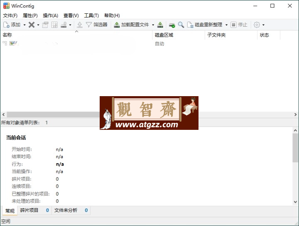The height and width of the screenshot is (226, 299).
Task: Open the 查看(V) menu
Action: pyautogui.click(x=71, y=15)
